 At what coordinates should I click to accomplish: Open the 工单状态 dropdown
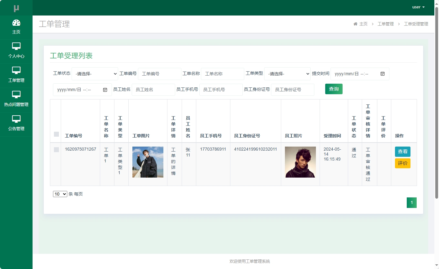click(x=95, y=74)
